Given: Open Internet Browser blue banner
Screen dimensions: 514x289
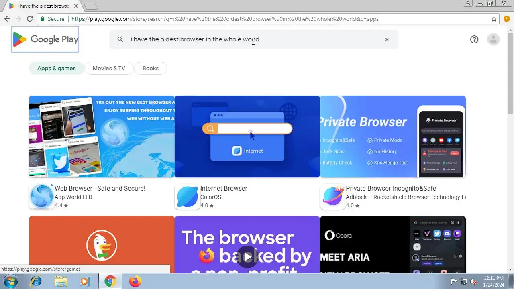Looking at the screenshot, I should [247, 136].
